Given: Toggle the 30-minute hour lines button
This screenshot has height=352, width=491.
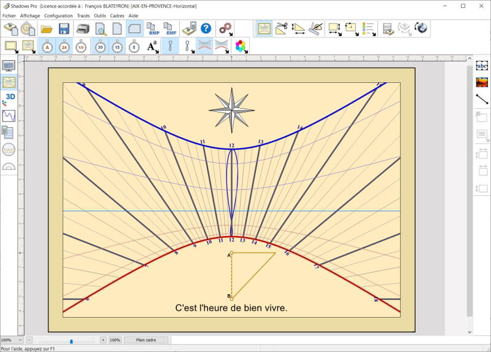Looking at the screenshot, I should coord(100,46).
